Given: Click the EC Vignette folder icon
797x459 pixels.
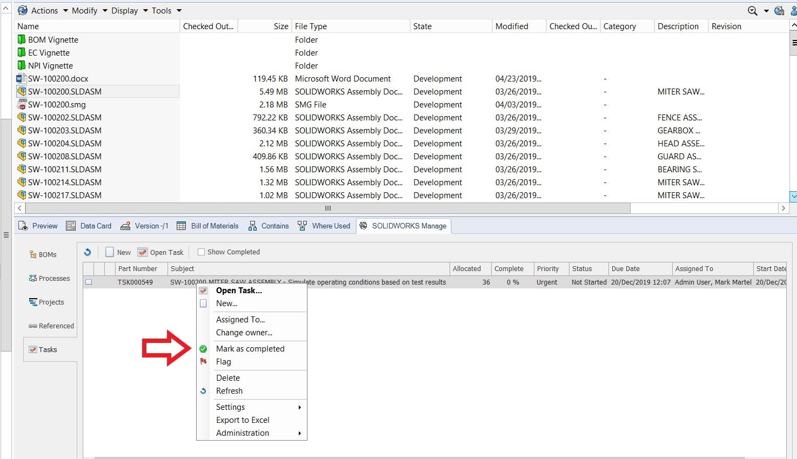Looking at the screenshot, I should click(22, 52).
